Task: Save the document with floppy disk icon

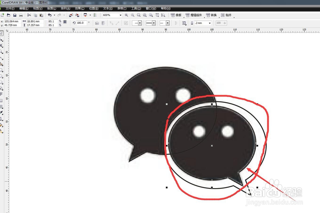Action: tap(15, 15)
